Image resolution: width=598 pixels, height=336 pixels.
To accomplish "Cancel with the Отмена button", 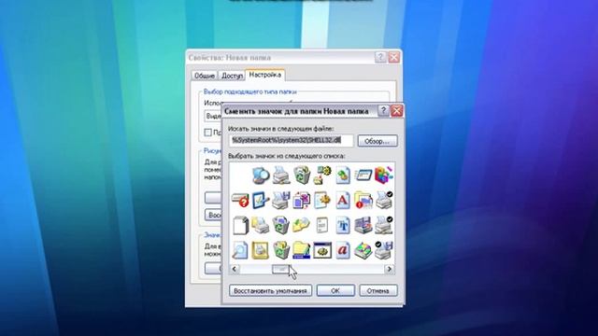I will click(377, 290).
